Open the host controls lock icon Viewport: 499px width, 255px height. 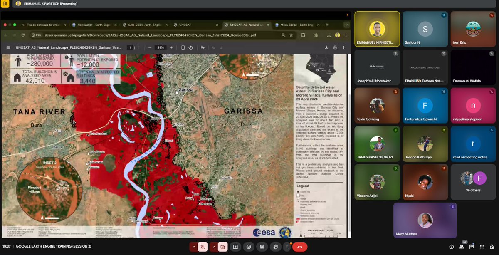(x=492, y=247)
